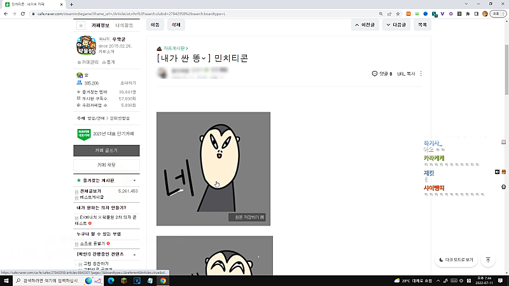Click URL 복사 copy link
Viewport: 509px width, 286px height.
pyautogui.click(x=406, y=74)
